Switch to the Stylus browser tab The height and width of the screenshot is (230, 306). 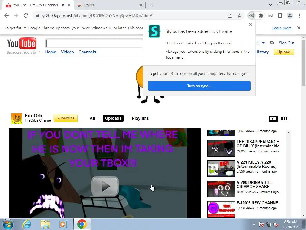point(110,5)
